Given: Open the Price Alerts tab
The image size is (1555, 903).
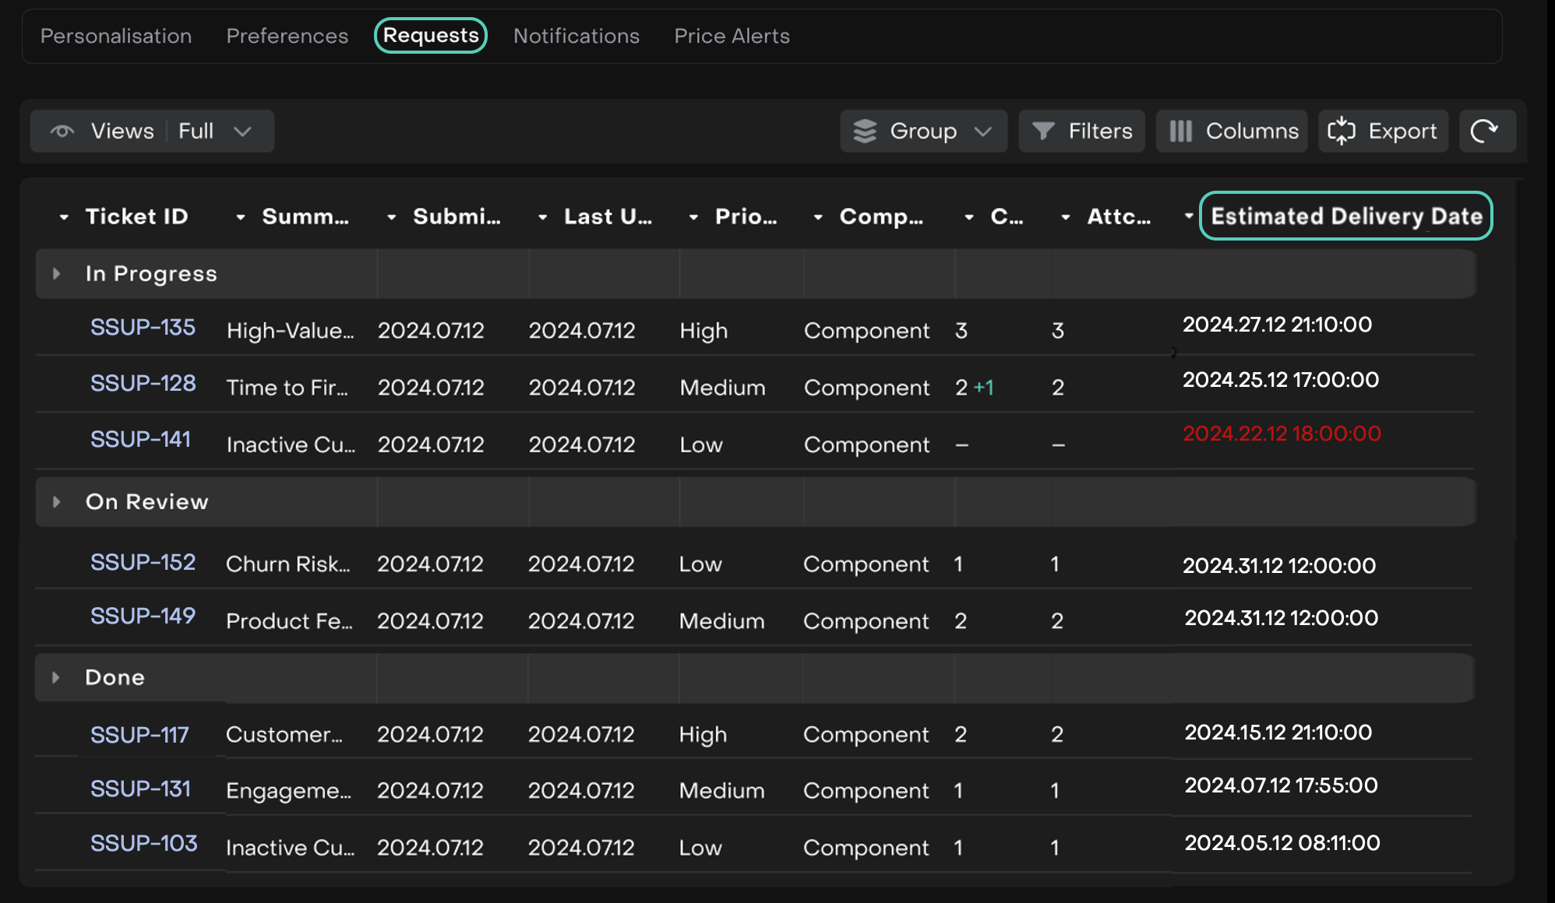Looking at the screenshot, I should [x=732, y=36].
